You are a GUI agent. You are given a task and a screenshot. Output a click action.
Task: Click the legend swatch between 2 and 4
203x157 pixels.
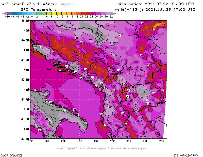tap(39, 13)
